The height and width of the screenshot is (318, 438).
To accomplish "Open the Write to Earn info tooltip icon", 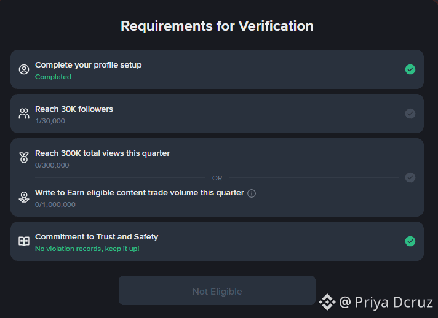I will [x=252, y=193].
